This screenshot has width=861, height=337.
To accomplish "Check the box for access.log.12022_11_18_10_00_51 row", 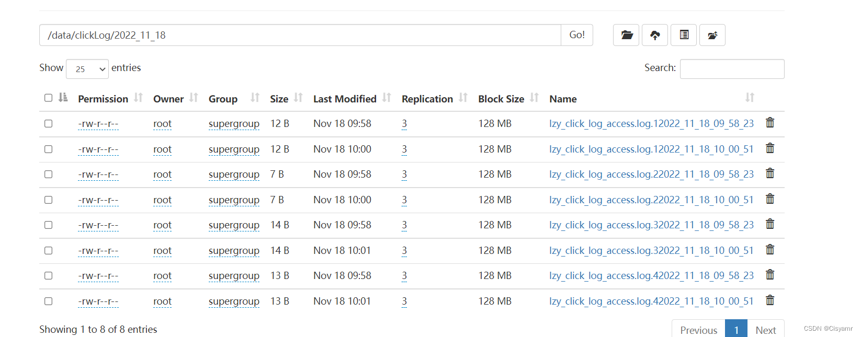I will click(x=49, y=149).
